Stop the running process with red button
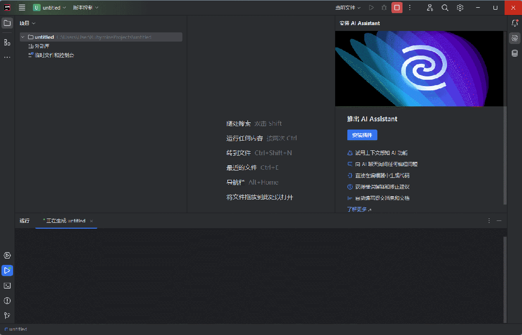The width and height of the screenshot is (522, 335). click(397, 8)
